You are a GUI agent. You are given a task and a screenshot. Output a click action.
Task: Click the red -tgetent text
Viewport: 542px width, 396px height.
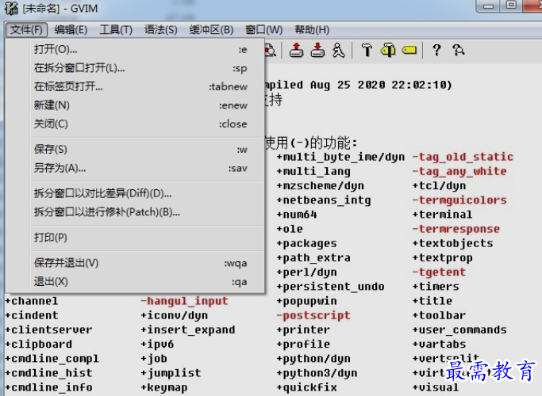coord(439,272)
